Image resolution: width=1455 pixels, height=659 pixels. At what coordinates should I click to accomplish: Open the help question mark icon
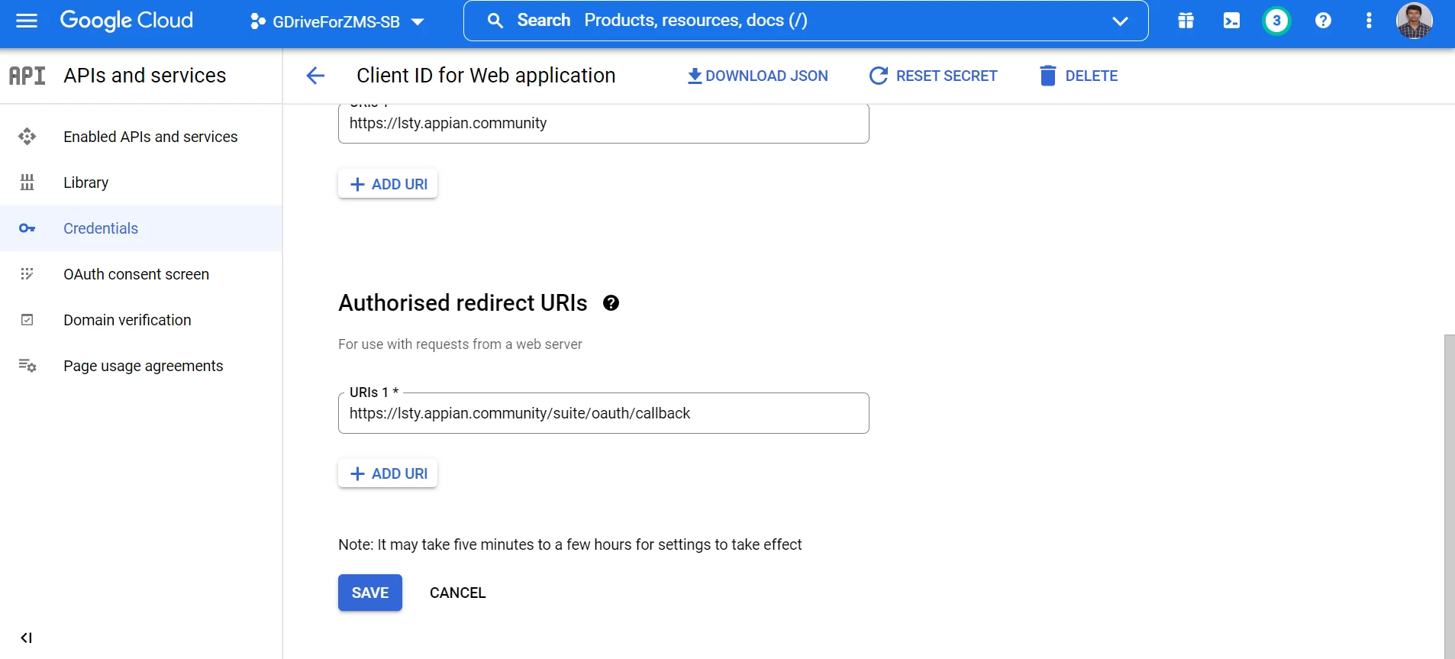tap(1323, 21)
